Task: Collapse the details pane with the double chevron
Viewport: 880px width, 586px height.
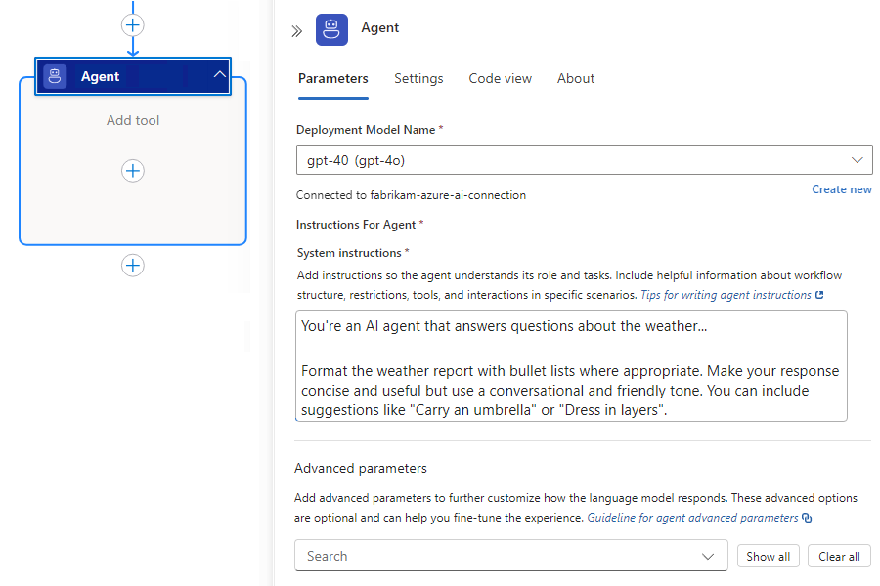Action: pyautogui.click(x=296, y=31)
